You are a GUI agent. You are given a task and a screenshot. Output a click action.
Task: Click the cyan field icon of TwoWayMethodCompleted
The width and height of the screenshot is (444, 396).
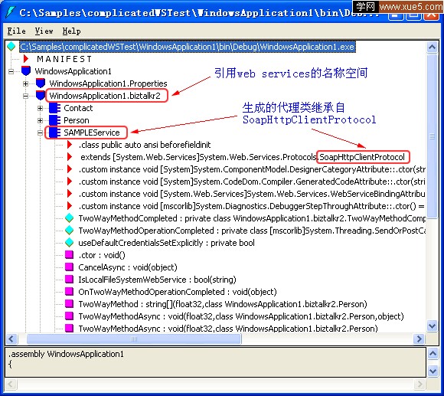70,218
